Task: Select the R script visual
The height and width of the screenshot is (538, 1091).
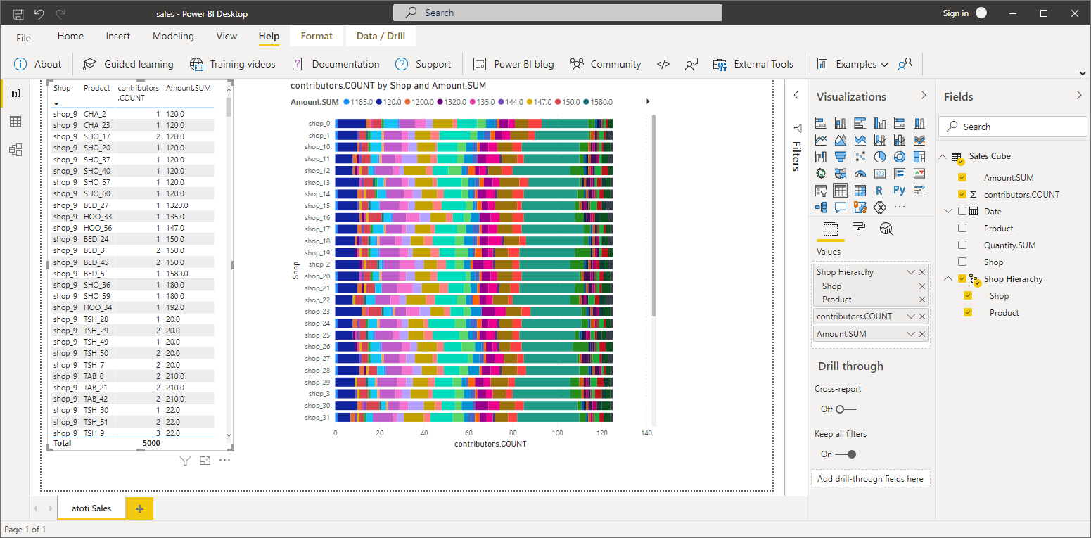Action: 879,190
